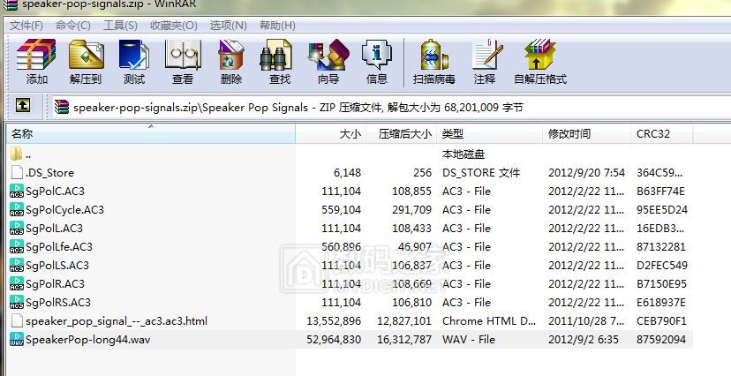The image size is (731, 376).
Task: Click the SgPolRS.AC3 file icon
Action: 16,303
